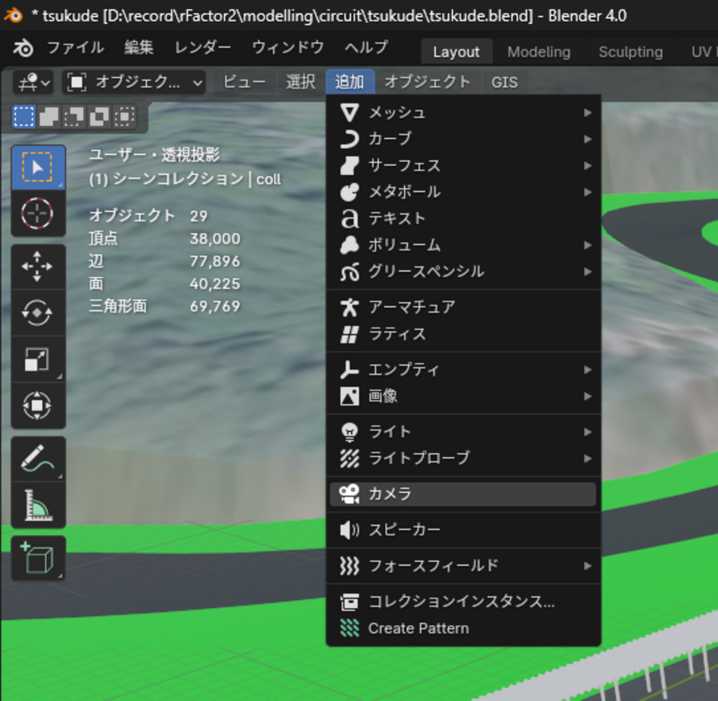Expand the サーフェス submenu arrow

point(588,166)
